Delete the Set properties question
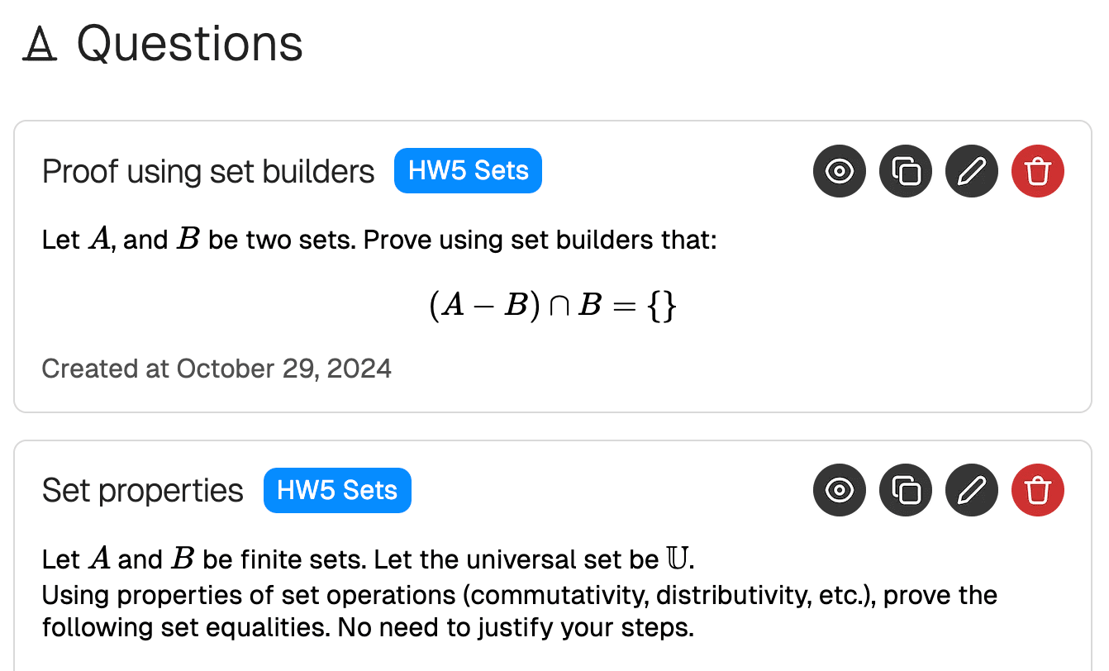This screenshot has width=1109, height=671. (x=1038, y=490)
